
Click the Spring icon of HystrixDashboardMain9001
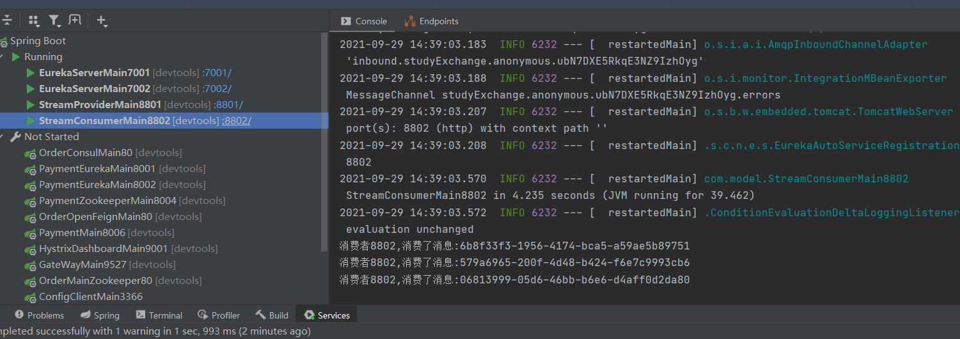tap(30, 249)
